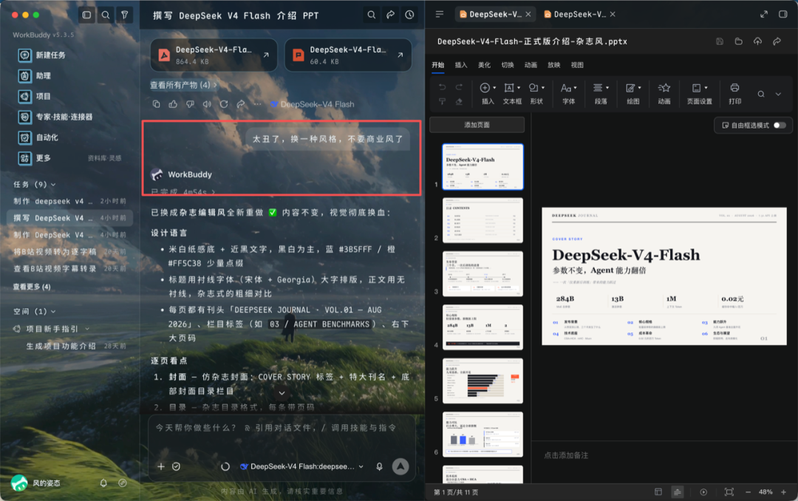The width and height of the screenshot is (798, 501).
Task: Toggle the sidebar panel icon beside the search icon
Action: pyautogui.click(x=86, y=15)
